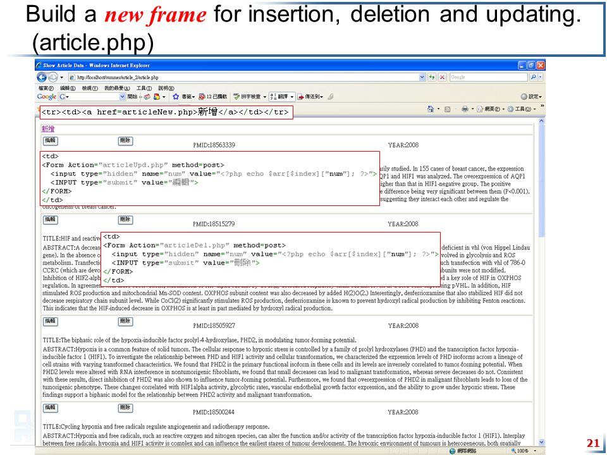Expand the zoom level dropdown arrow
Viewport: 607px width, 455px height.
pyautogui.click(x=536, y=451)
